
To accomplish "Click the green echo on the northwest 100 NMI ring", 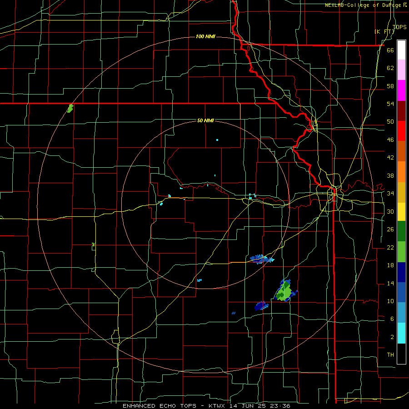I will (x=70, y=108).
